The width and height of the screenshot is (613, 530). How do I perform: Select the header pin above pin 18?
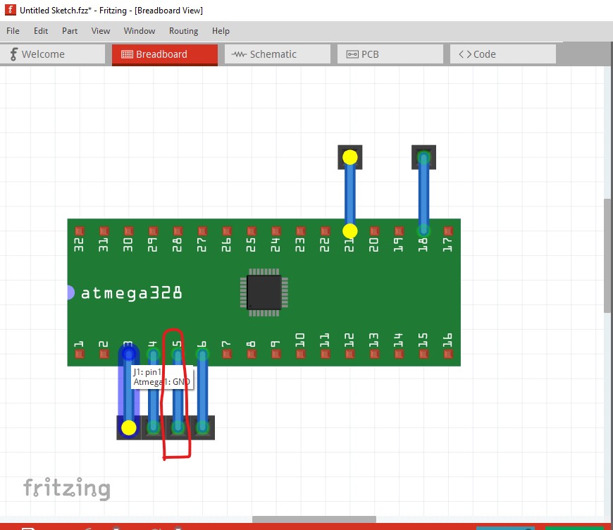[x=423, y=157]
